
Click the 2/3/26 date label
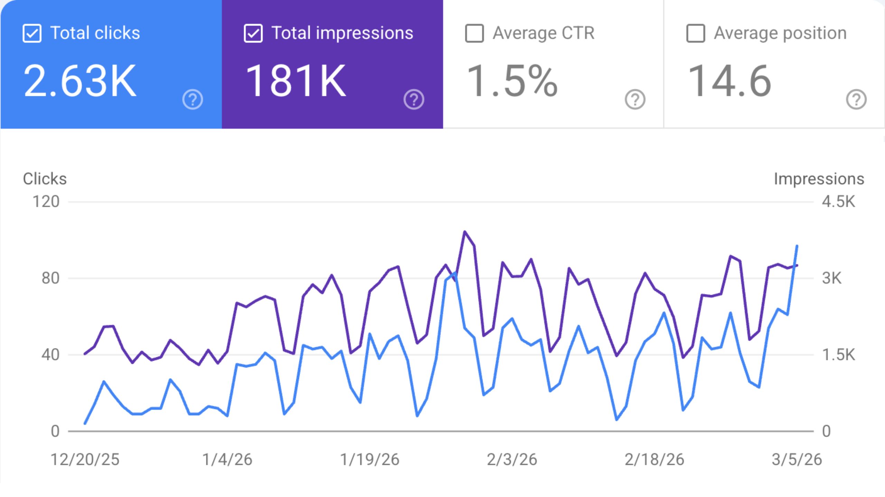(512, 459)
